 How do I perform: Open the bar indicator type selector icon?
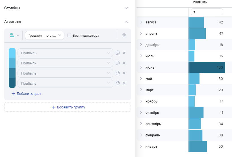point(14,36)
